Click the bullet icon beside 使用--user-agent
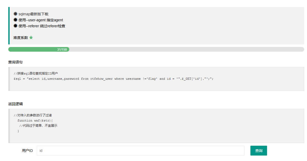 click(15, 20)
